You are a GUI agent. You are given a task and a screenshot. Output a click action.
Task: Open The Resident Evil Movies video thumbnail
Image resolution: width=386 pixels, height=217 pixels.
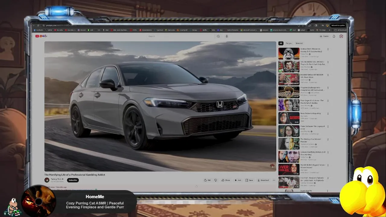tap(289, 66)
